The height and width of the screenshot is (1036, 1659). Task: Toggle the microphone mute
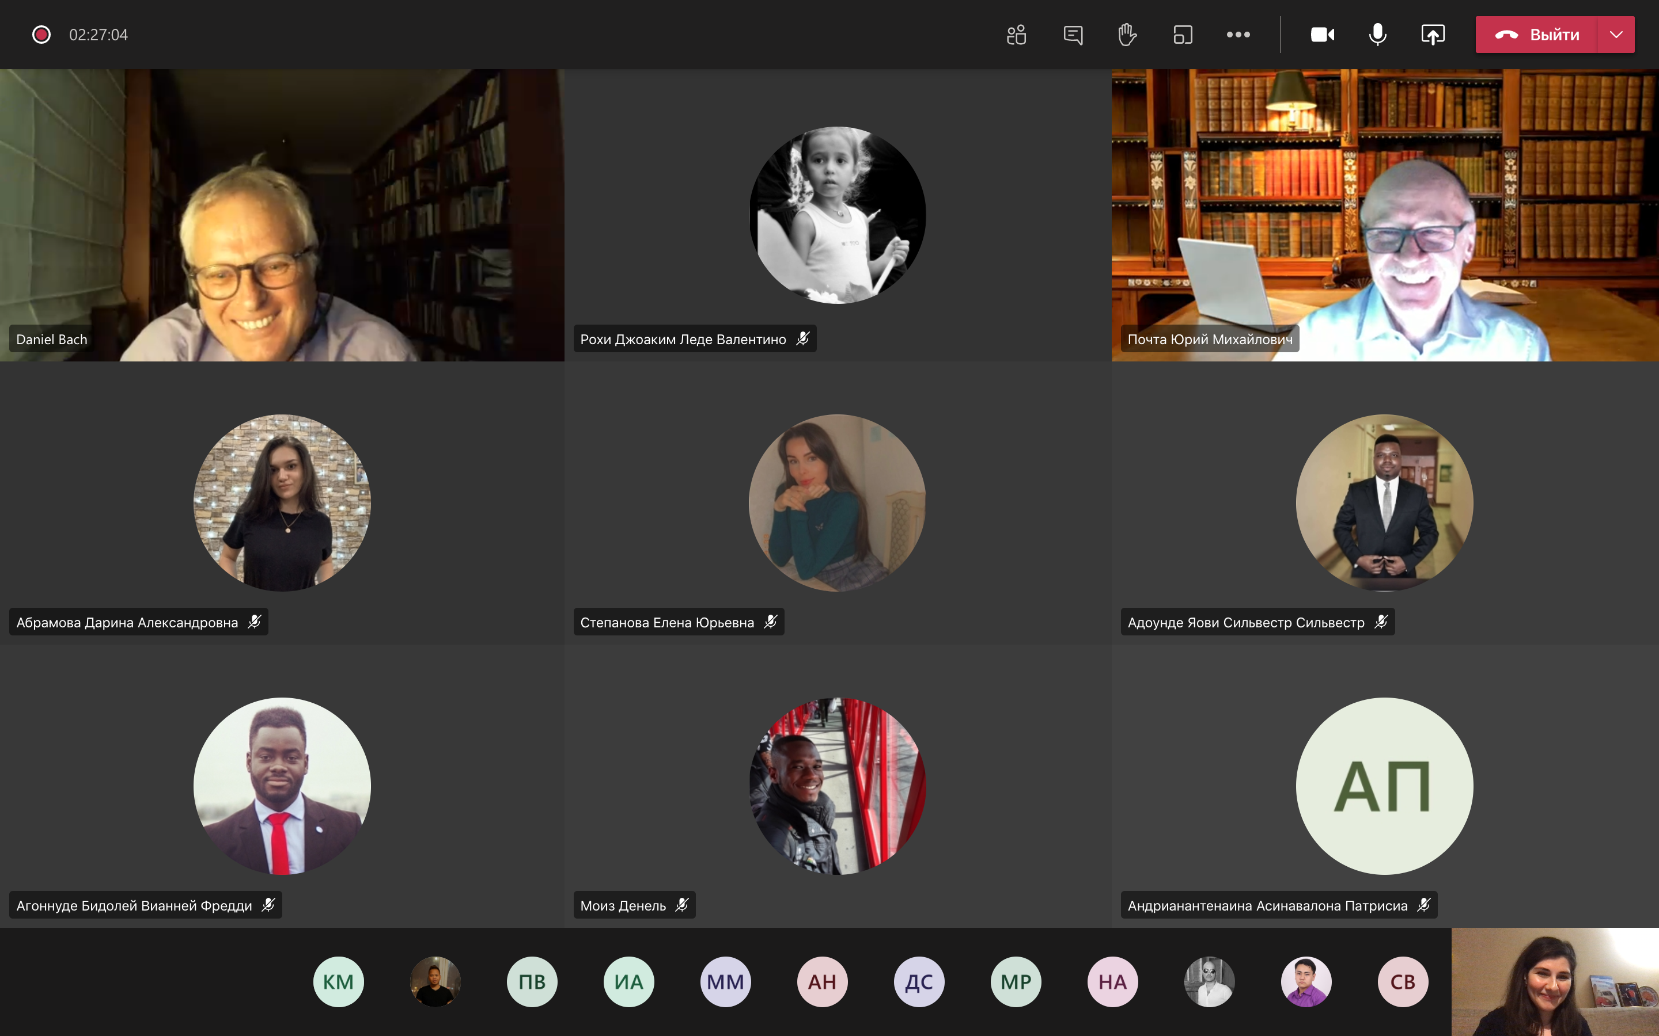pos(1377,35)
